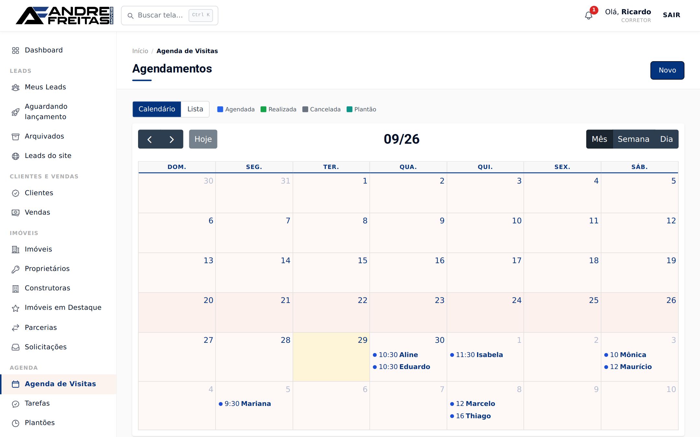Focus the Buscar tela search field

[169, 15]
